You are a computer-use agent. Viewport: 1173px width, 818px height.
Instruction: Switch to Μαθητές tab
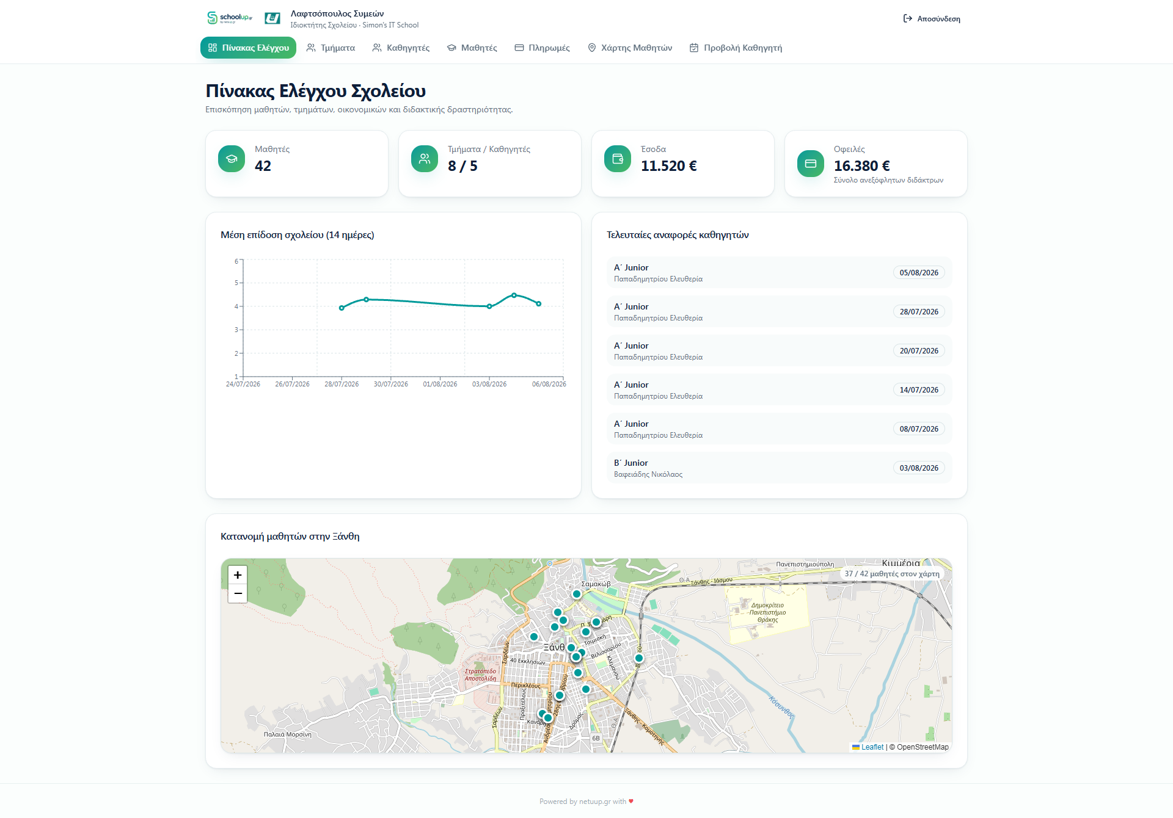coord(472,48)
